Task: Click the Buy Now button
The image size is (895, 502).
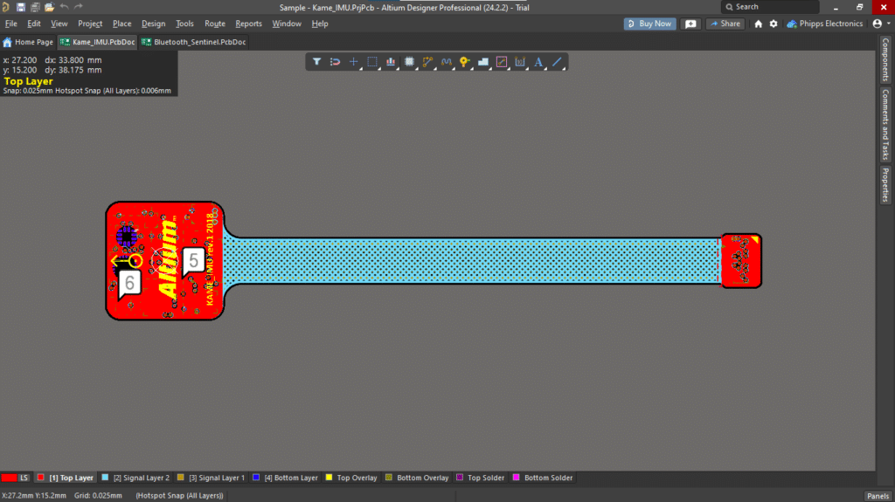Action: click(x=649, y=24)
